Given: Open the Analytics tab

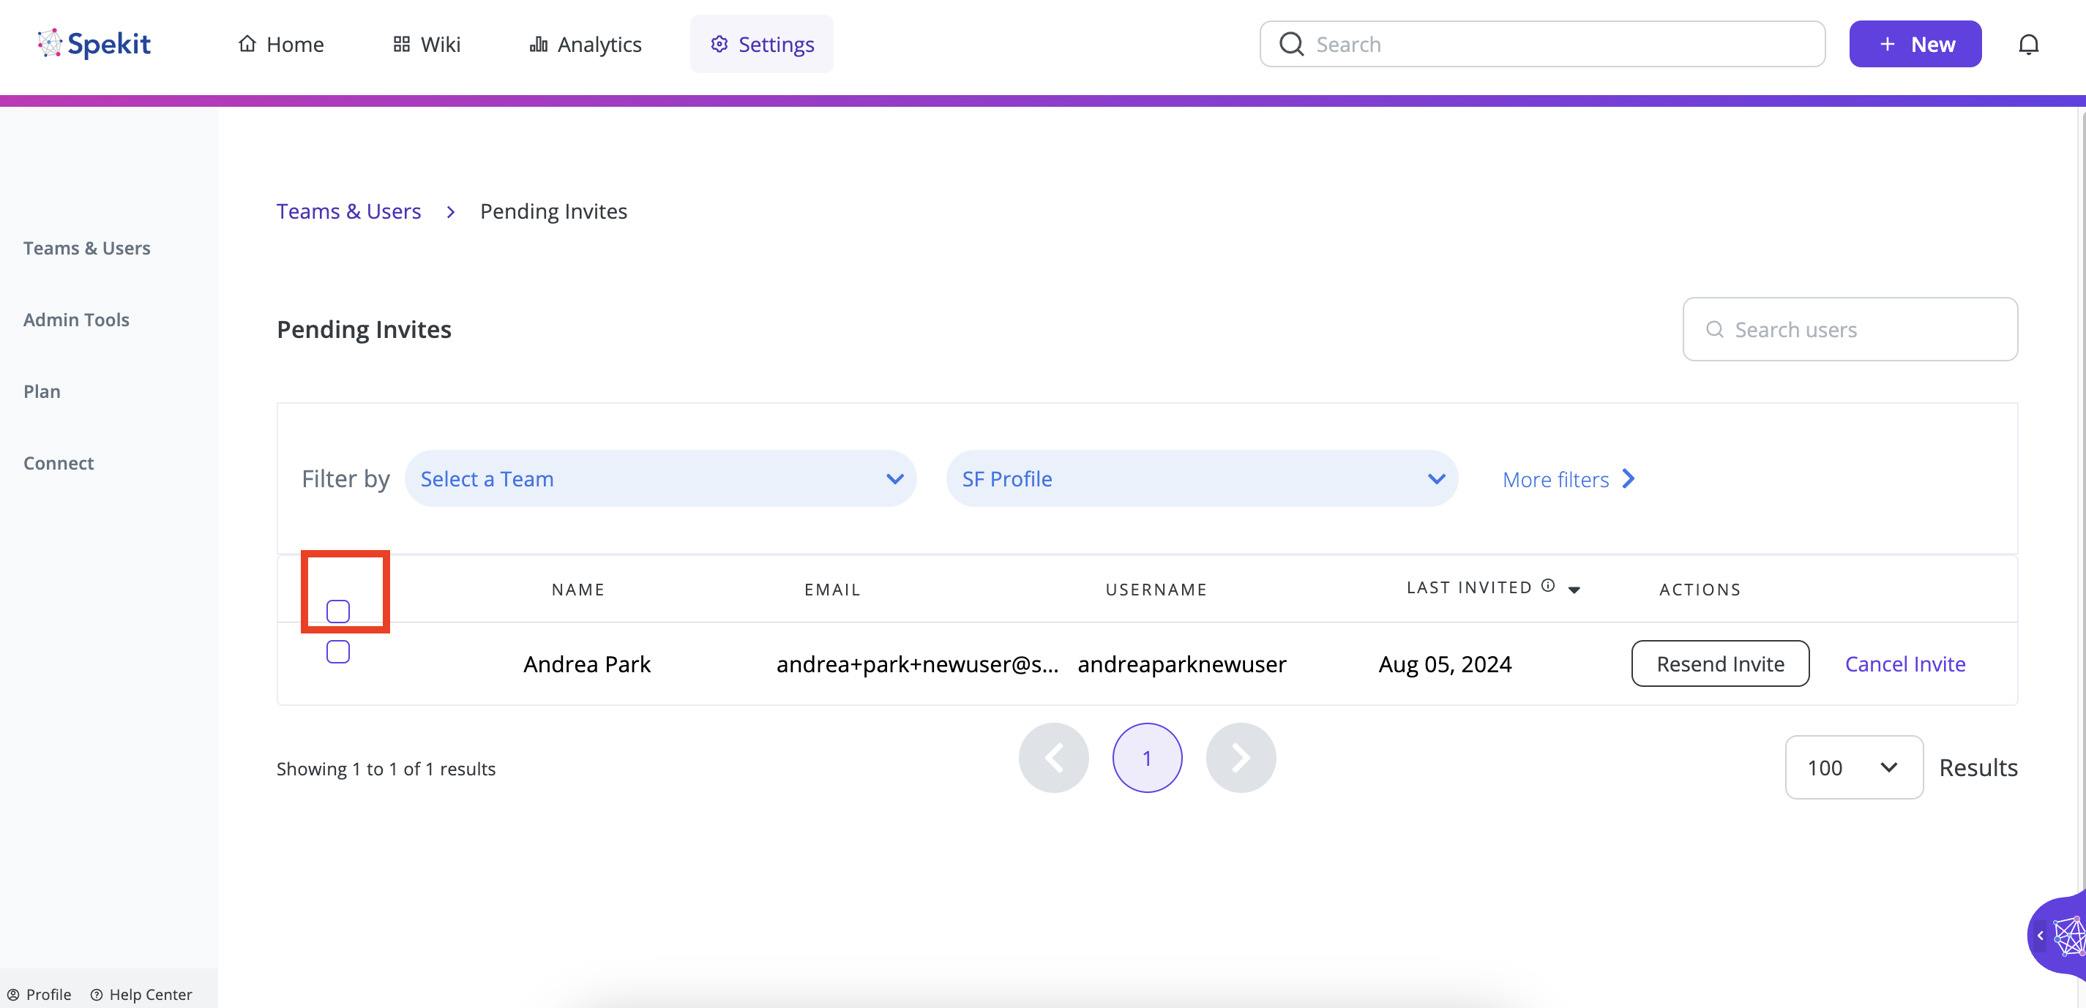Looking at the screenshot, I should coord(586,45).
